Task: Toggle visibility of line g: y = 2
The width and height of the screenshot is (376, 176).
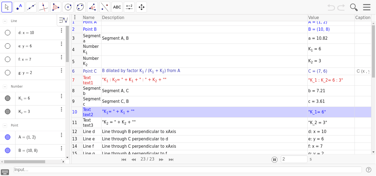Action: click(x=8, y=73)
